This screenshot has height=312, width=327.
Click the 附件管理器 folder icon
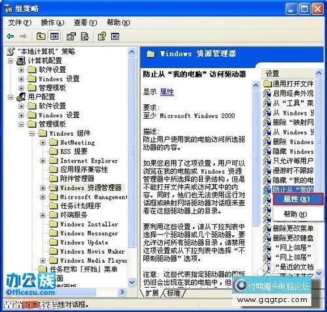pyautogui.click(x=54, y=178)
